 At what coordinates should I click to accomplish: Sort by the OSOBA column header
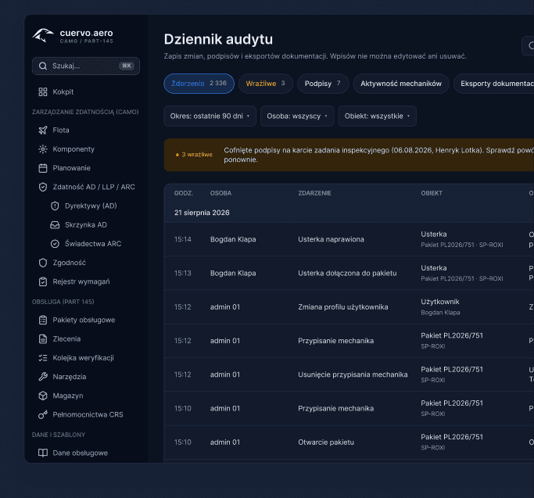(x=220, y=193)
